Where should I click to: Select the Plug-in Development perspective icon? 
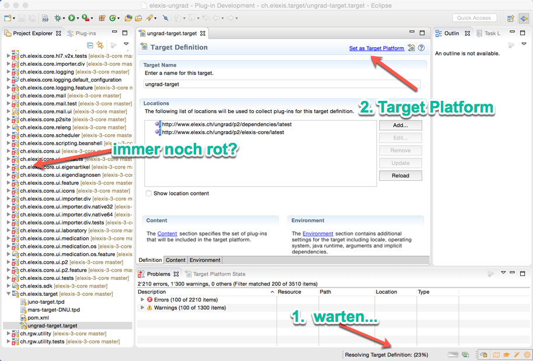click(524, 19)
